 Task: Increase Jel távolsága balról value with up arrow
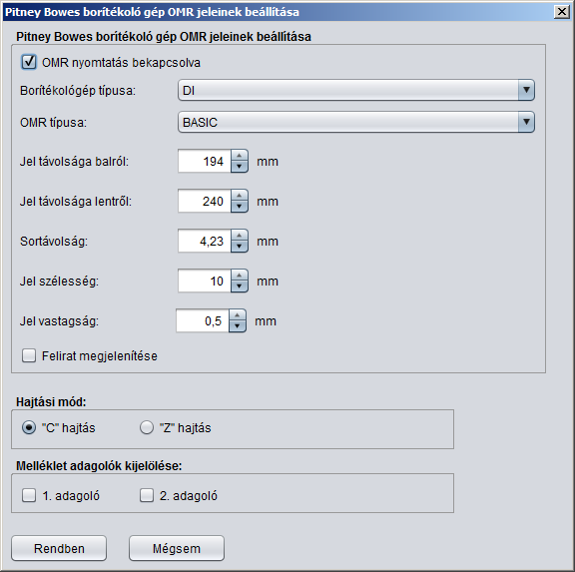[x=240, y=156]
